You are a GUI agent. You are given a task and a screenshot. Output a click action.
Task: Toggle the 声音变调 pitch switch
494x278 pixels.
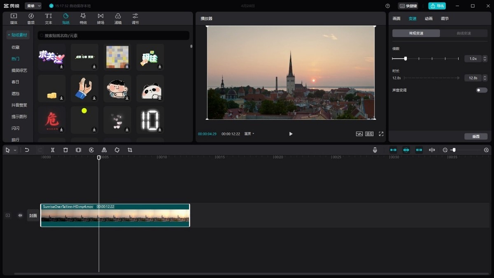481,90
